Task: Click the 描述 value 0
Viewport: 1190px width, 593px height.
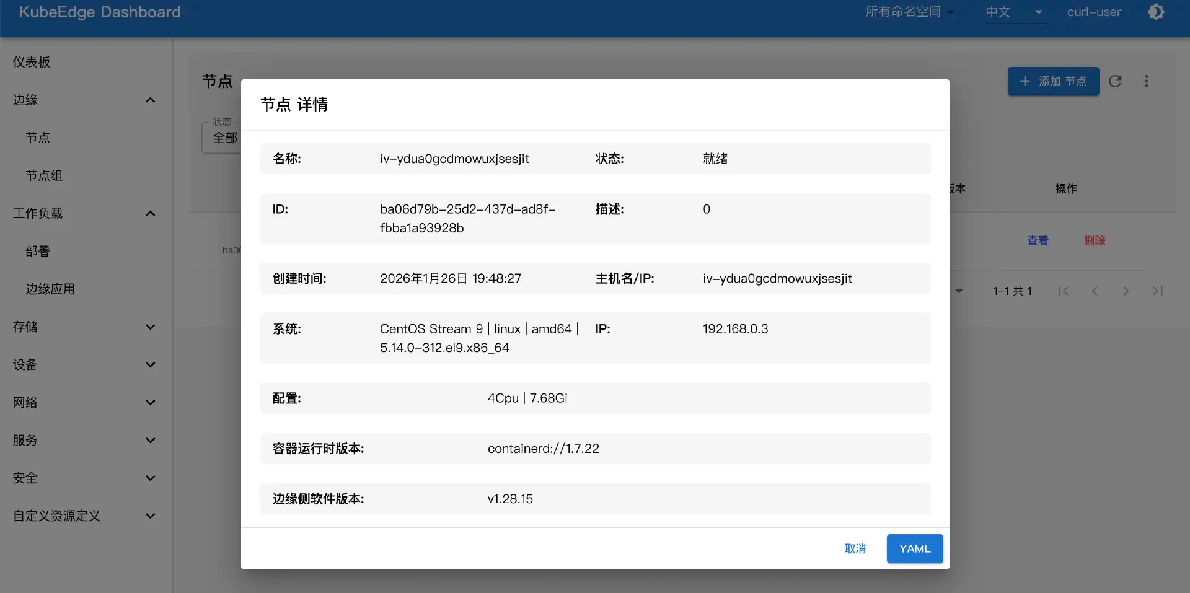Action: click(x=707, y=209)
